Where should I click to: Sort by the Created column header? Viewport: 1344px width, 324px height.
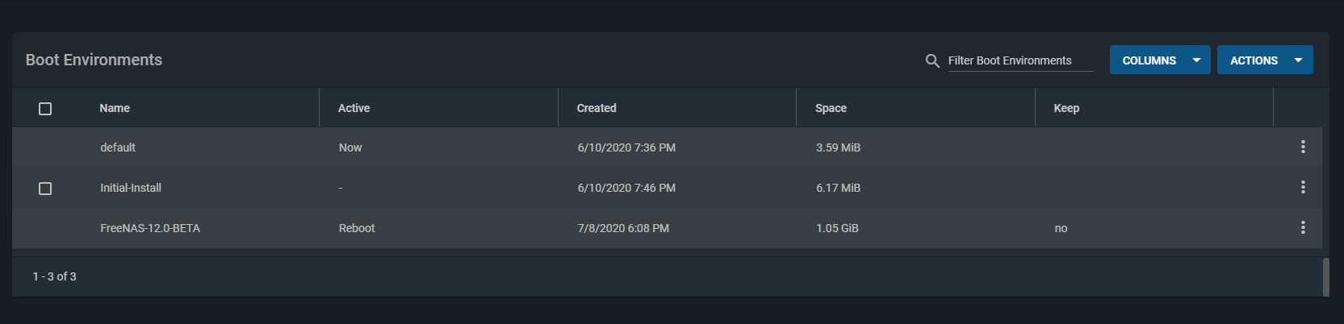(x=597, y=108)
